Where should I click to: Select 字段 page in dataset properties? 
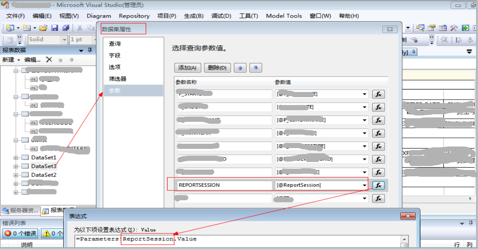coord(133,55)
